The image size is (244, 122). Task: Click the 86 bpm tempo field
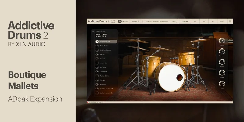pos(134,21)
